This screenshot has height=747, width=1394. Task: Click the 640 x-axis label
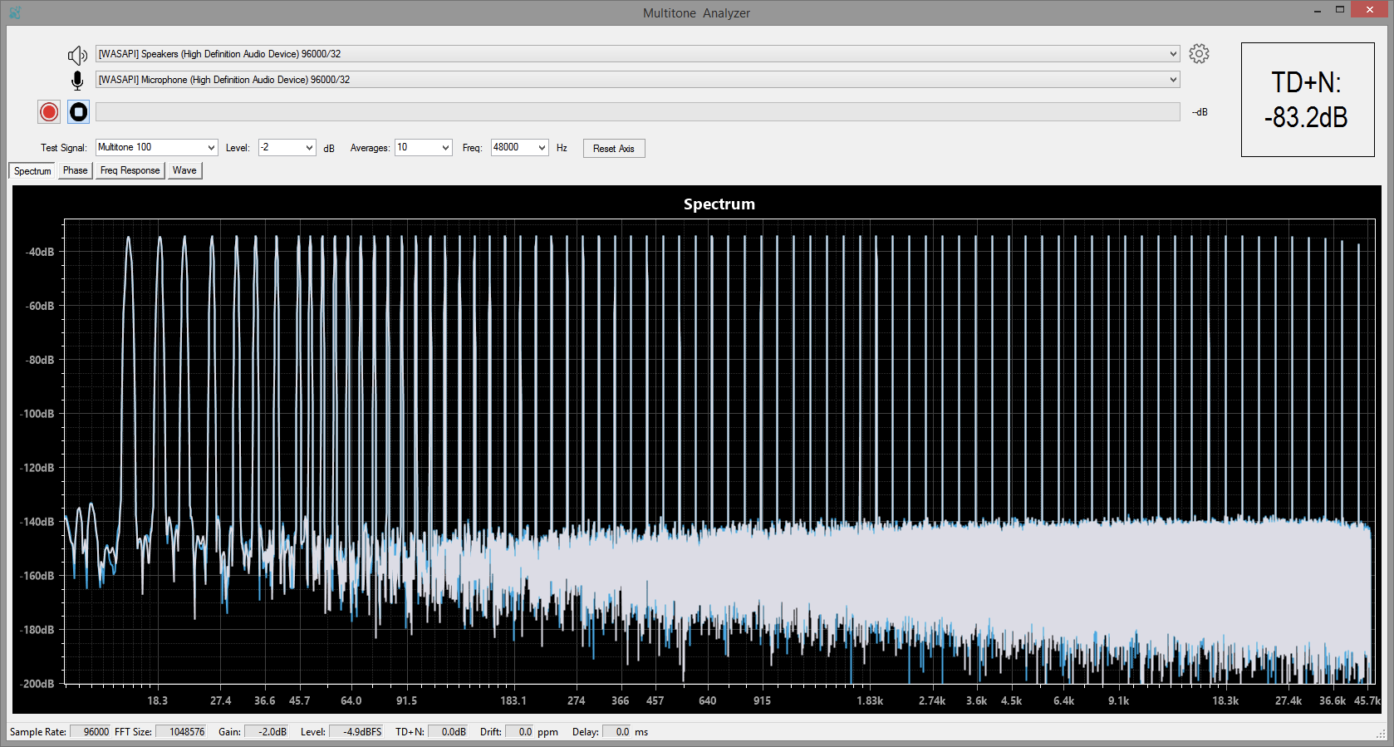click(708, 700)
